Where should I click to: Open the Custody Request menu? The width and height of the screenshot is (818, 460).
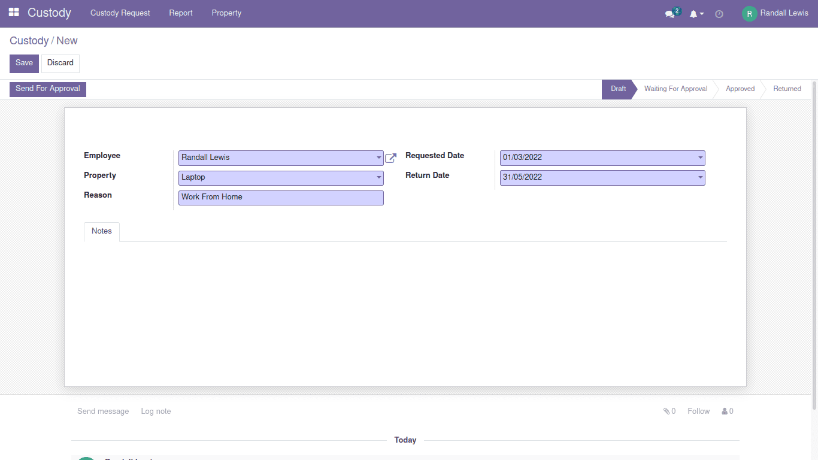[x=120, y=13]
